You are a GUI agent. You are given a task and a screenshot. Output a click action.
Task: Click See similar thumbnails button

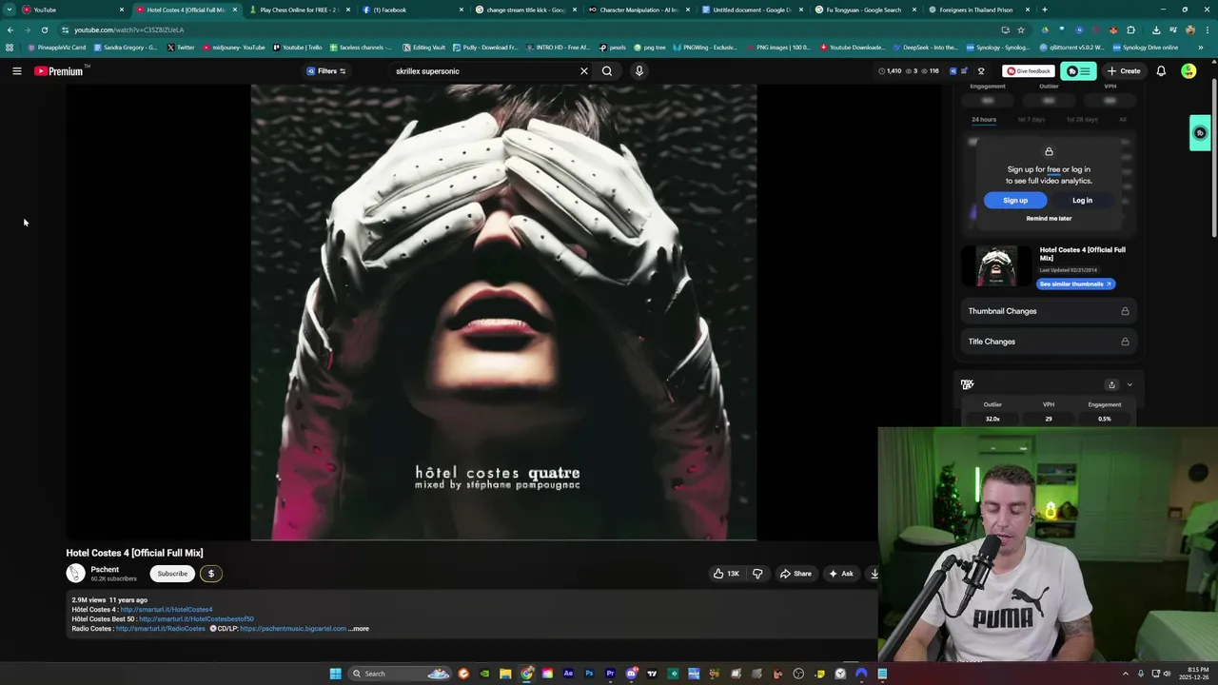[x=1075, y=284]
